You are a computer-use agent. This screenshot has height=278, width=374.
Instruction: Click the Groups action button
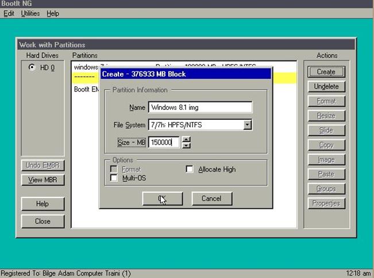[326, 189]
